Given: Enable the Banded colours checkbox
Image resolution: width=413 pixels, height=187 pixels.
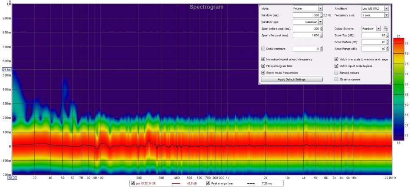Looking at the screenshot, I should (336, 73).
